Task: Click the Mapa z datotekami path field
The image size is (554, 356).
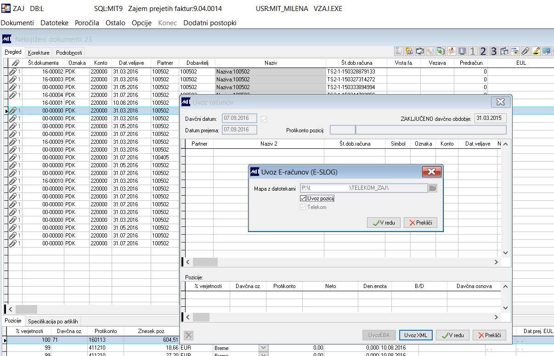Action: (x=363, y=188)
